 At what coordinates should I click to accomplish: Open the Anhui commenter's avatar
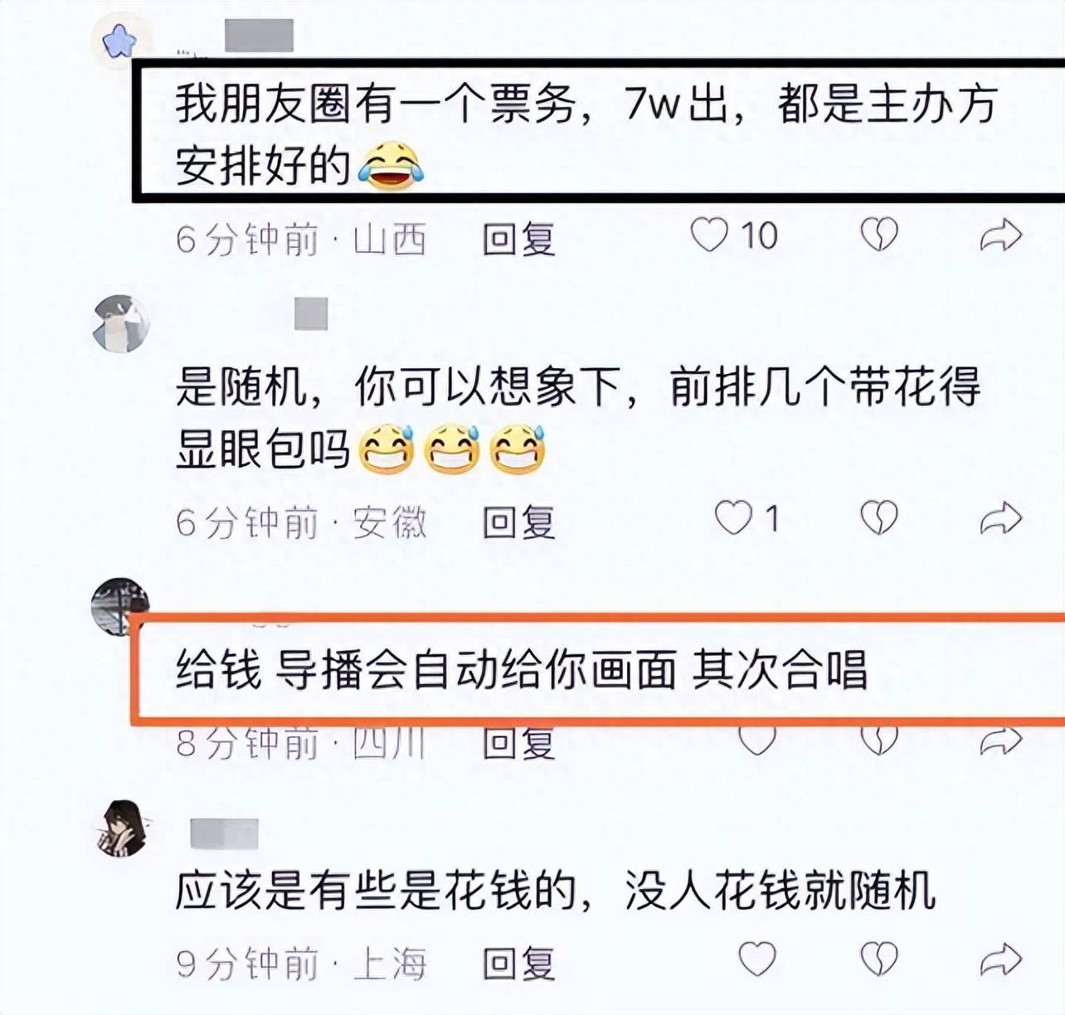[121, 323]
